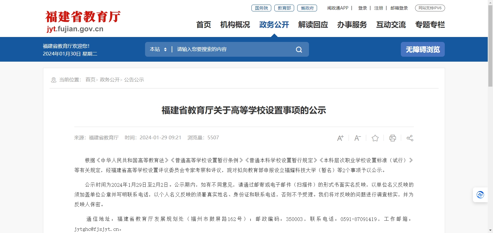Screen dimensions: 493x233
Task: Decrease font size with A- icon
Action: pyautogui.click(x=358, y=138)
